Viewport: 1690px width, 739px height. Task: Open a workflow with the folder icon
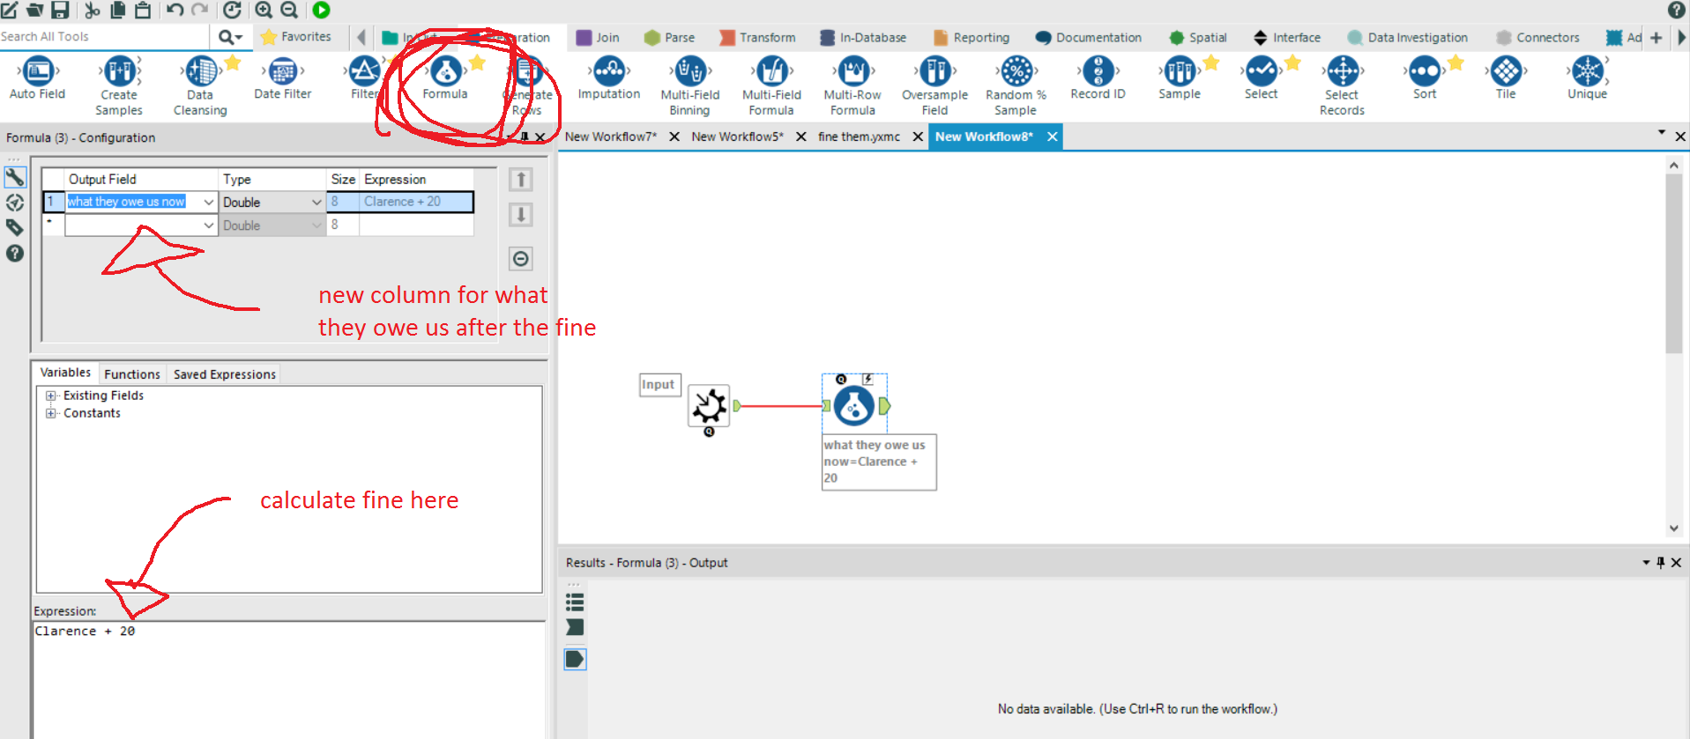(35, 10)
